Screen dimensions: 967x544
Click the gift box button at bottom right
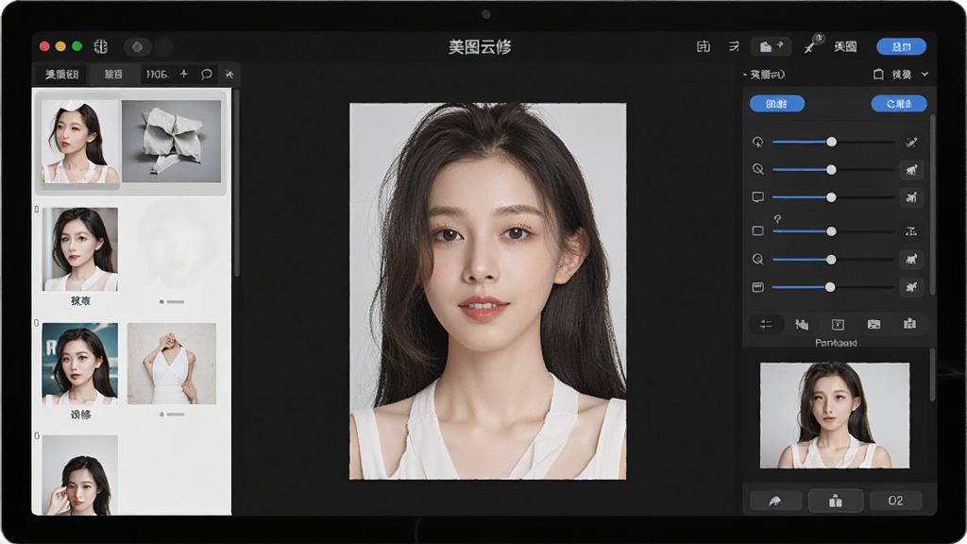pyautogui.click(x=836, y=501)
